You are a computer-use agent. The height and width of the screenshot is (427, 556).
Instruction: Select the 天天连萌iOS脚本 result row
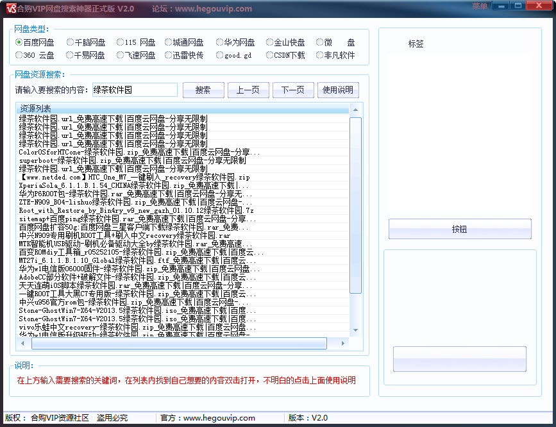coord(183,285)
